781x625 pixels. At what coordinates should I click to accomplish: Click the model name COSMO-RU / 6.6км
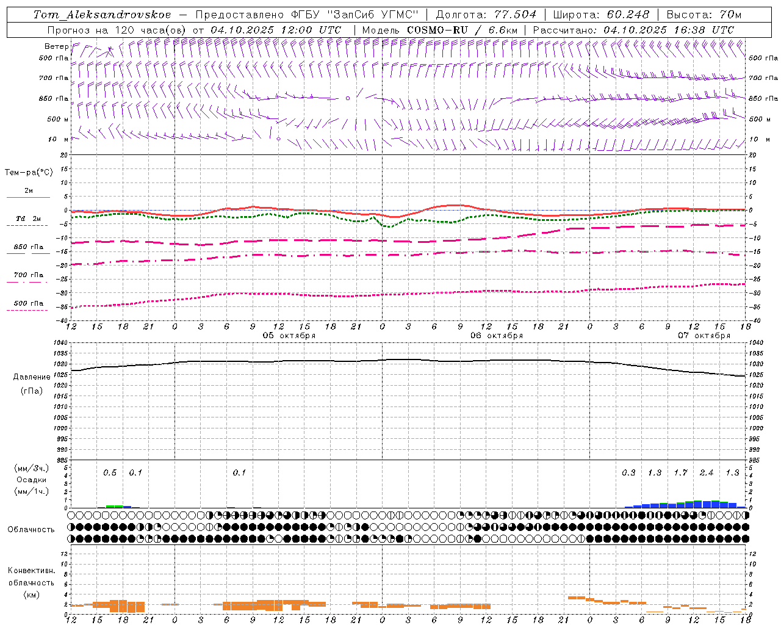coord(462,30)
